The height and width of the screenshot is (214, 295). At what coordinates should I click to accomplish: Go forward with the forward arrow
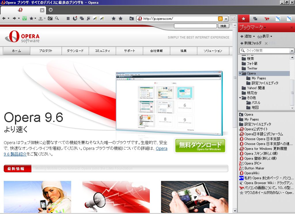[14, 18]
